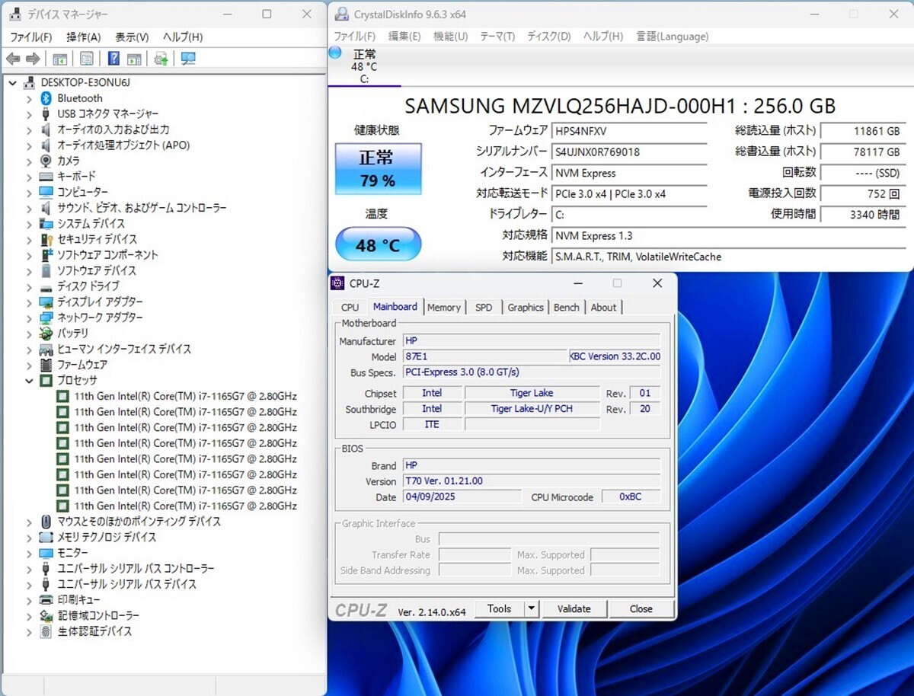Click the 78117 GB total host writes value
This screenshot has width=914, height=696.
(x=864, y=152)
